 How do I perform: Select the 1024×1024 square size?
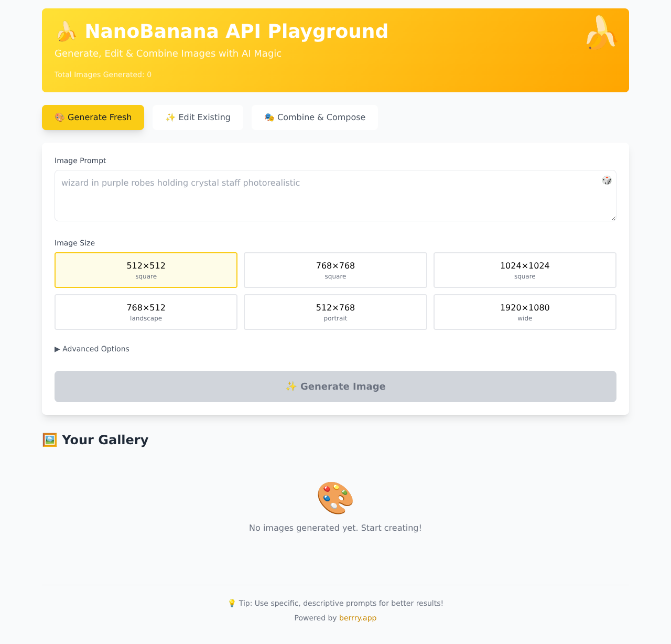pos(525,270)
